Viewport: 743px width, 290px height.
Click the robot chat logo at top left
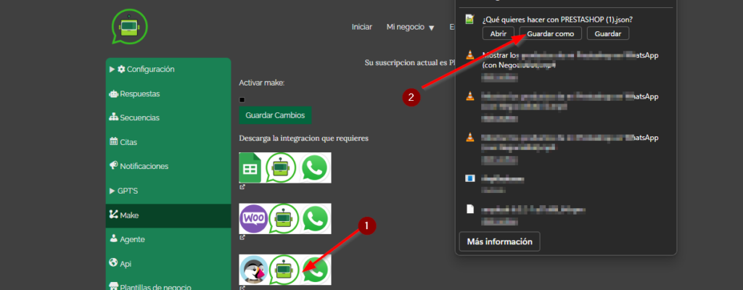(131, 27)
